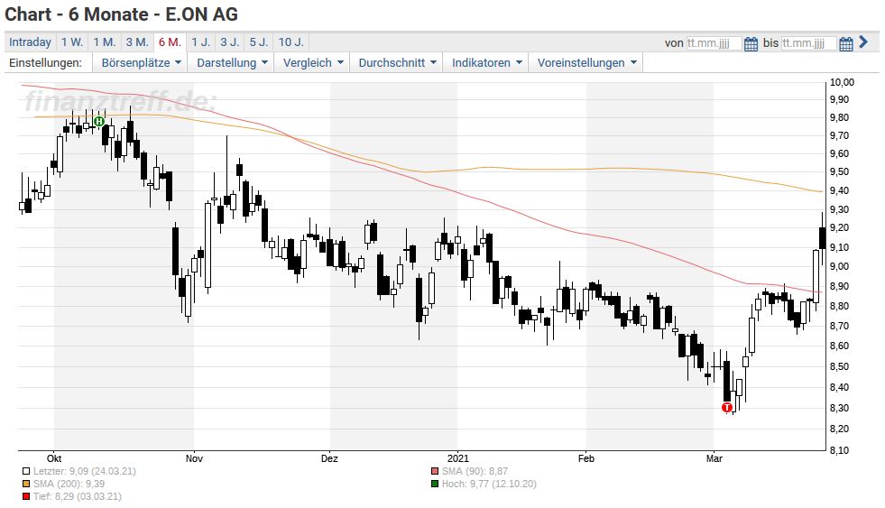This screenshot has height=508, width=885.
Task: Click the 'Mar' x-axis label
Action: pos(714,458)
